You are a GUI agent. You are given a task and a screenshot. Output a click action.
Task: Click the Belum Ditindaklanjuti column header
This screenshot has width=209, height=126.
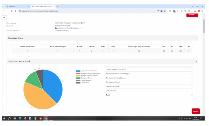coord(58,47)
